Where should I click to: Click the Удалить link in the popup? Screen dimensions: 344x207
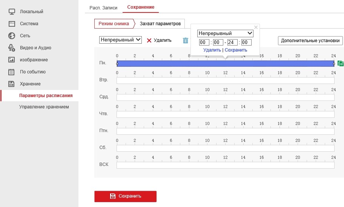212,50
